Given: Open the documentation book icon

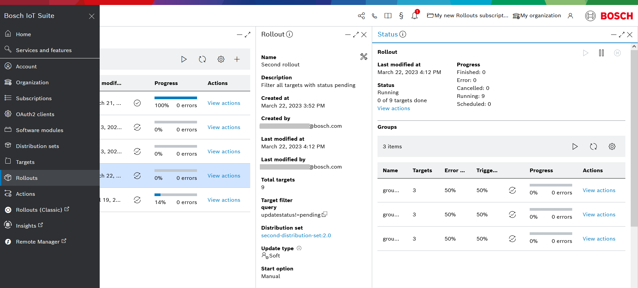Looking at the screenshot, I should pos(388,16).
